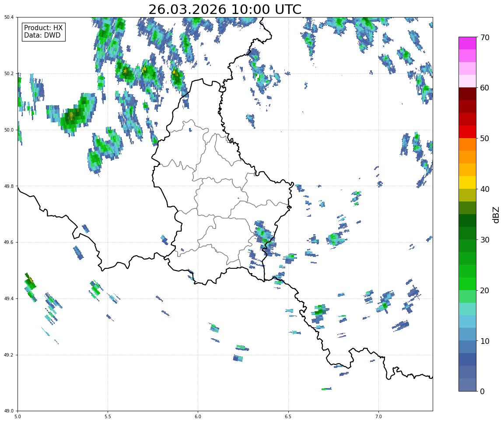Click the latitude axis label 49.0
The width and height of the screenshot is (504, 423).
click(9, 411)
